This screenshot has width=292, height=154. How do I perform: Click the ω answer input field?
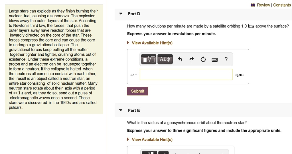click(186, 74)
